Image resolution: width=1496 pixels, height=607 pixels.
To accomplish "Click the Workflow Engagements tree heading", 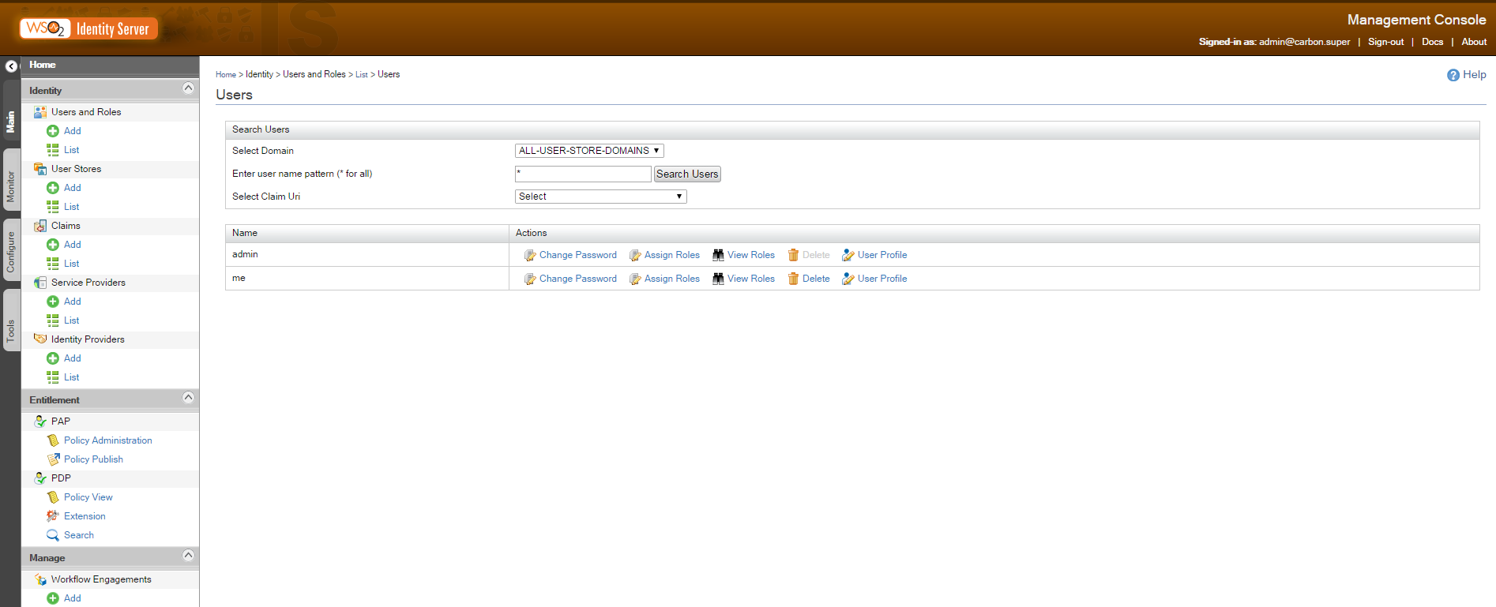I will [x=101, y=579].
